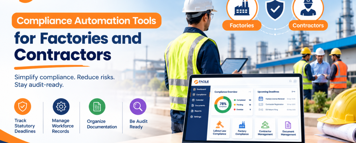The image size is (356, 143).
Task: Open the Document Management card label
Action: (288, 133)
